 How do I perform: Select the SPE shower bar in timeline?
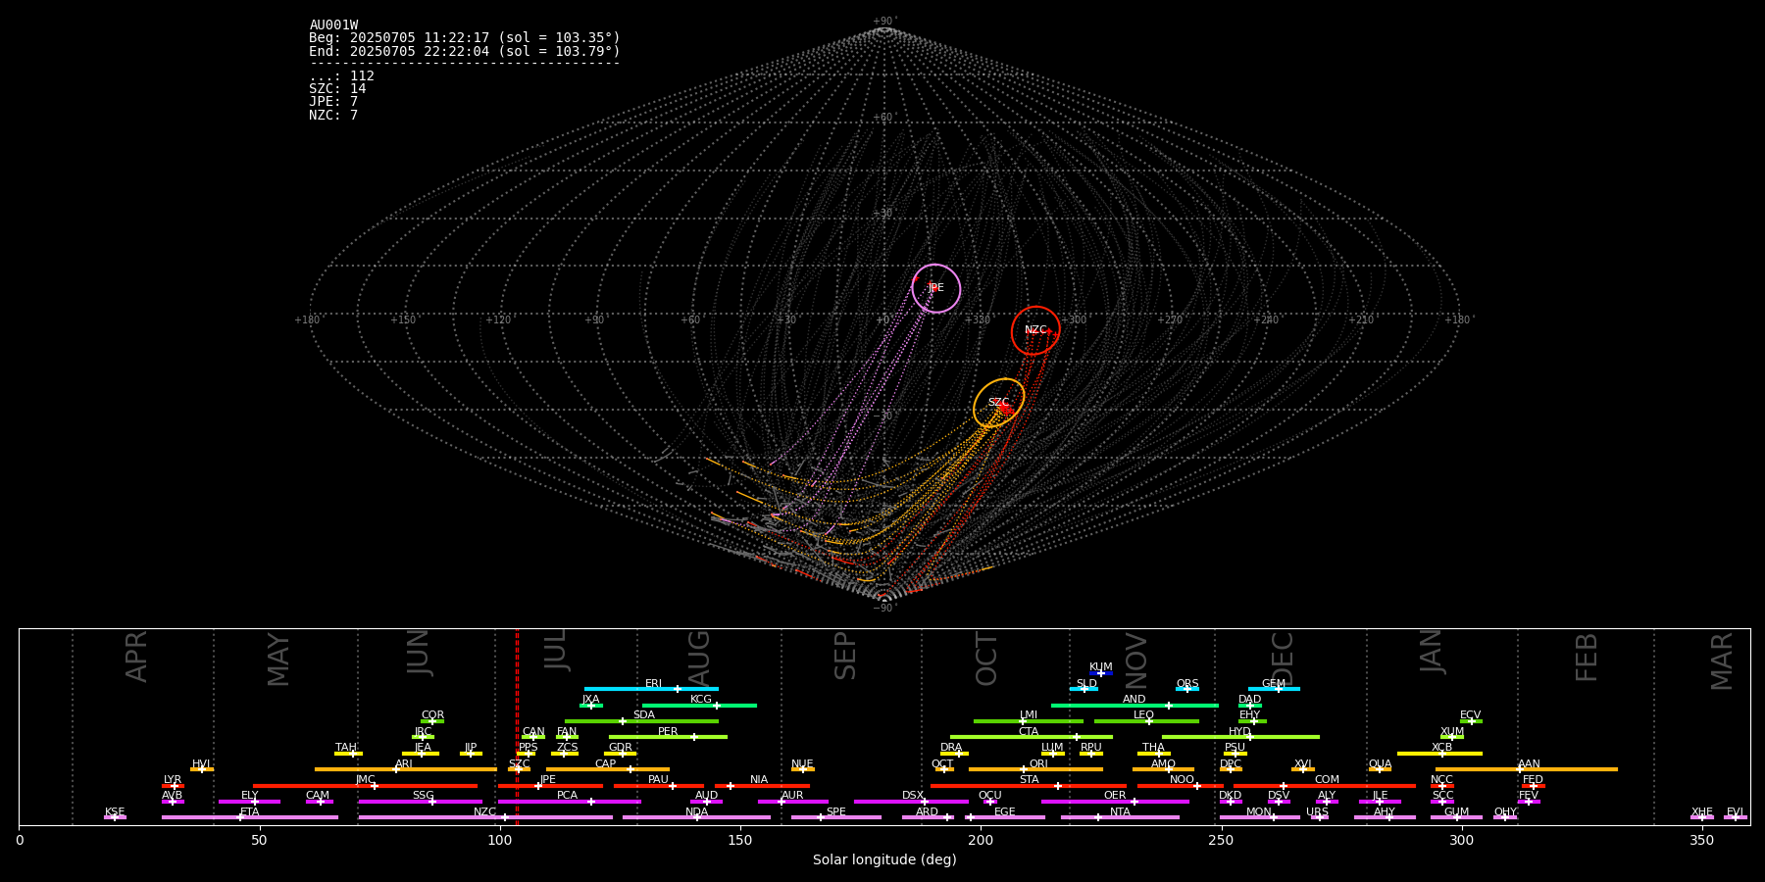tap(836, 817)
